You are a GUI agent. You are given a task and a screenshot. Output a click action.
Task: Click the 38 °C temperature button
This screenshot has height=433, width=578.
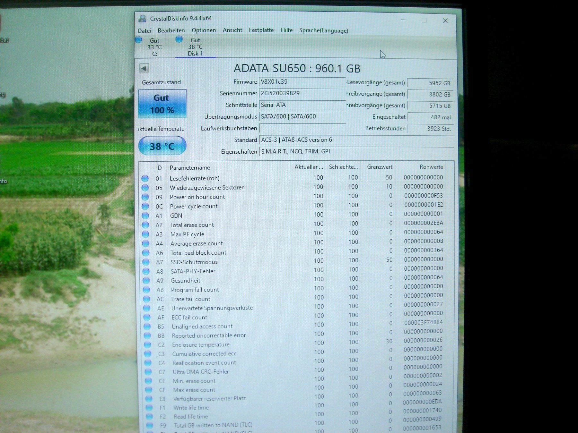point(162,146)
